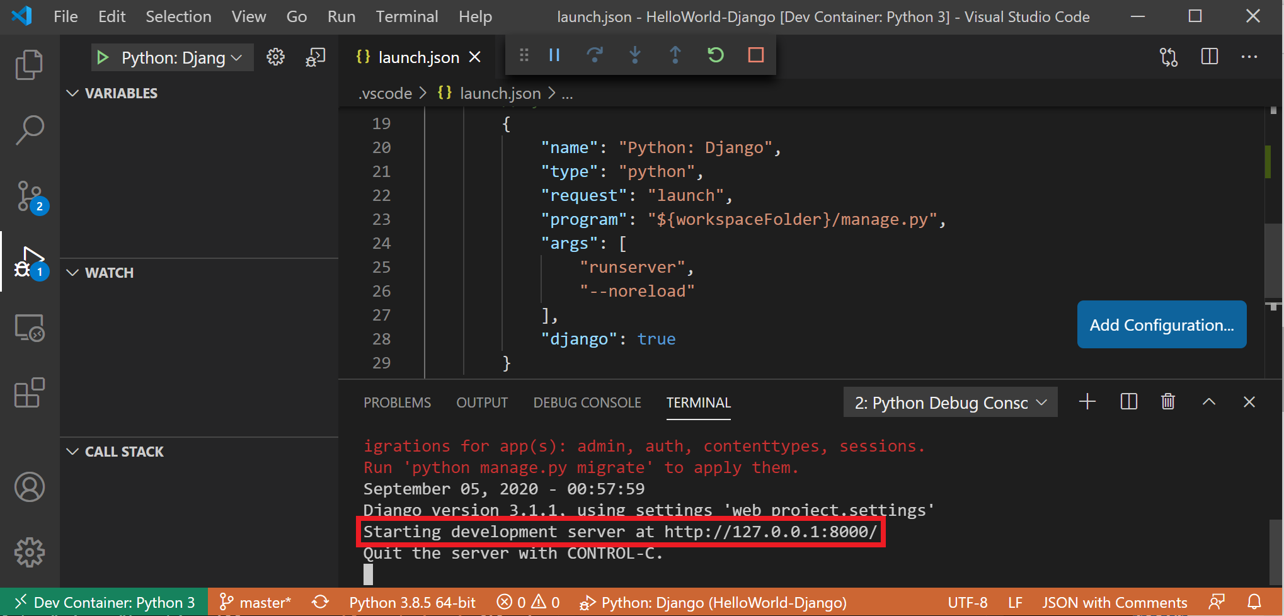The height and width of the screenshot is (616, 1284).
Task: Open a new terminal with the plus icon
Action: pyautogui.click(x=1086, y=401)
